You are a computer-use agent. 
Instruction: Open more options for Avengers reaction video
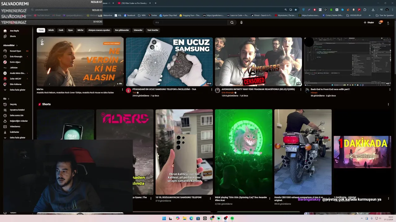[x=301, y=90]
